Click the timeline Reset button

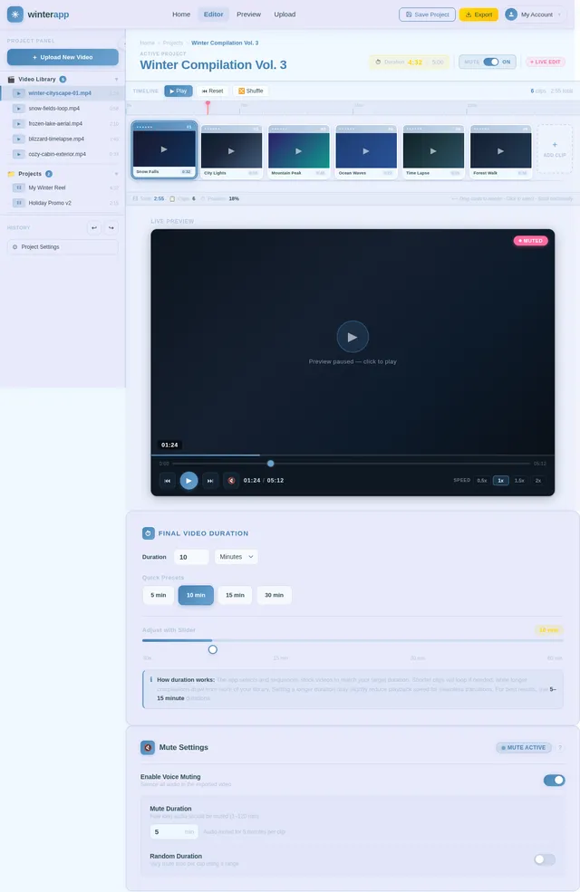[x=213, y=91]
